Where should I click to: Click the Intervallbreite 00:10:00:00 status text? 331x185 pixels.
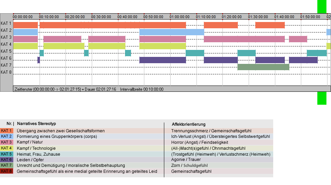(142, 89)
